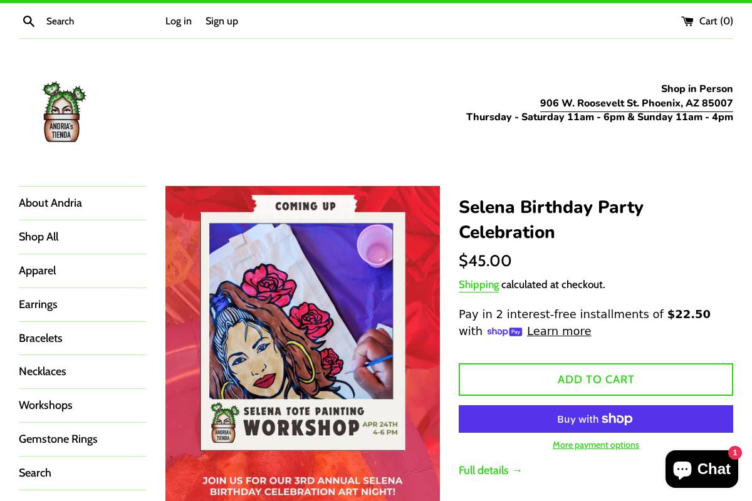Click the Andria's Tienda cactus logo

(64, 112)
